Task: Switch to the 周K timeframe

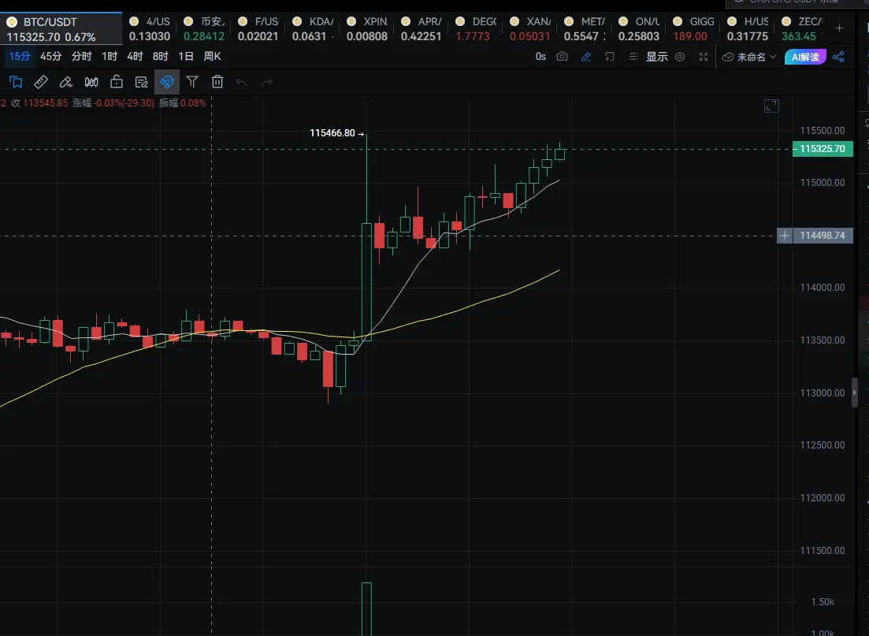Action: tap(212, 57)
